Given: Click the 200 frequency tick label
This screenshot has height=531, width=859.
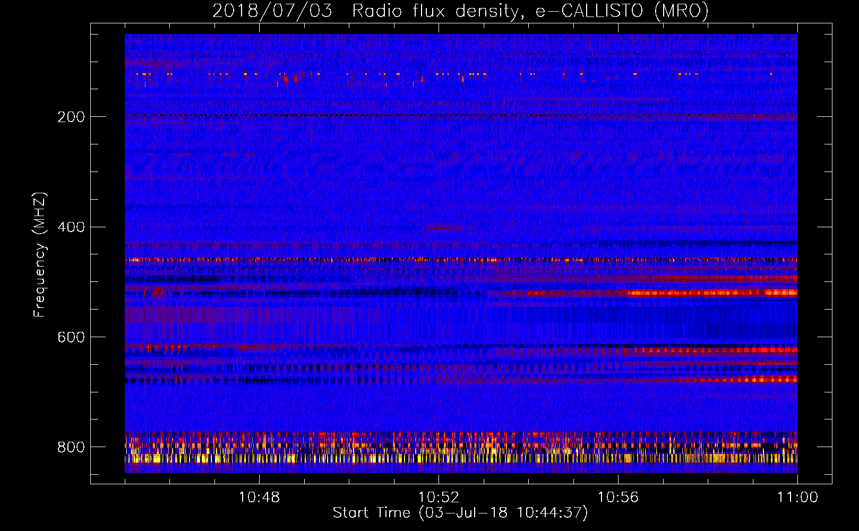Looking at the screenshot, I should [x=71, y=117].
